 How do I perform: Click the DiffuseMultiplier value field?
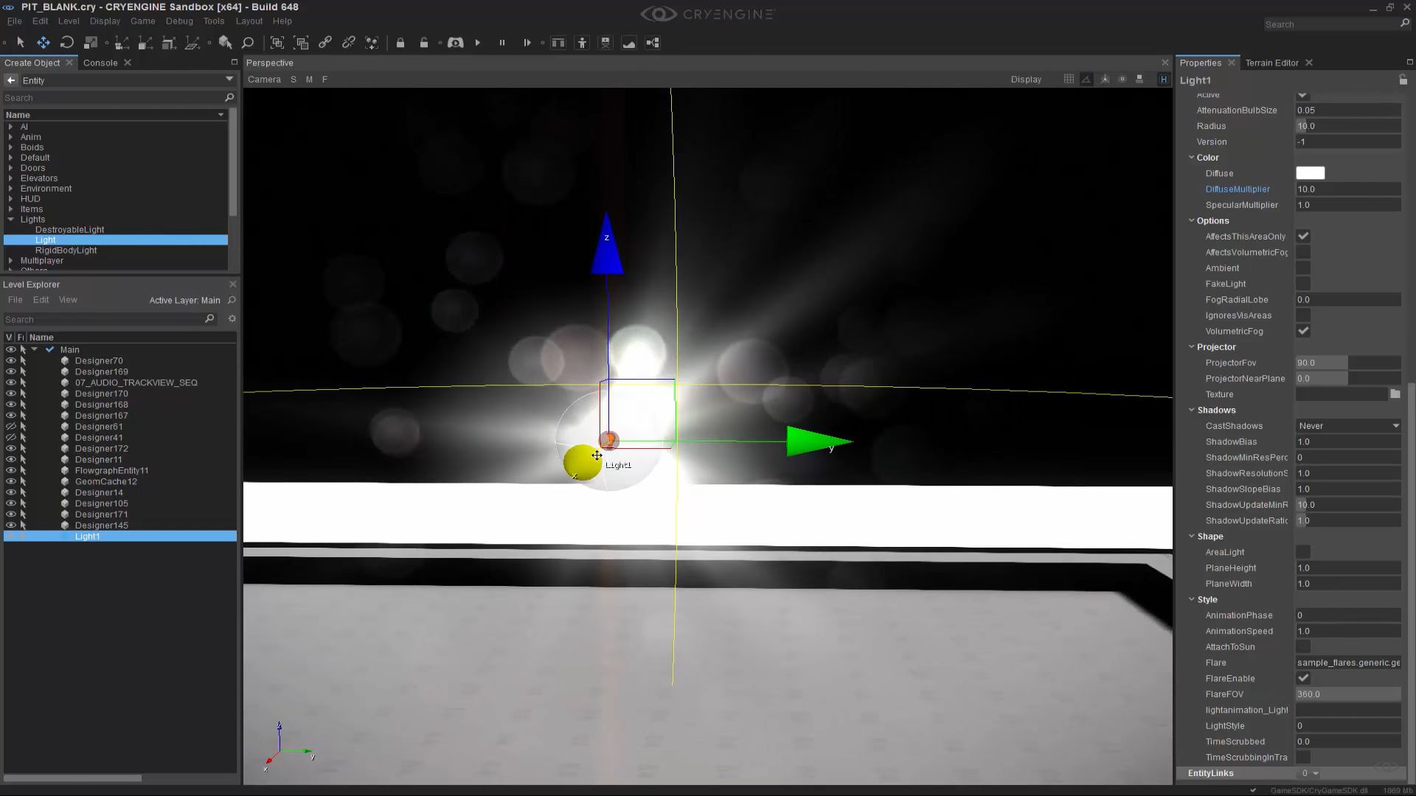coord(1348,189)
